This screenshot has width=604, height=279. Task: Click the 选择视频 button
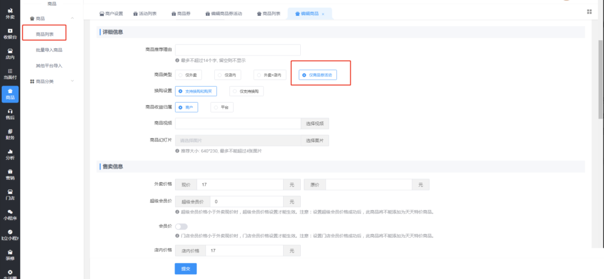[315, 124]
